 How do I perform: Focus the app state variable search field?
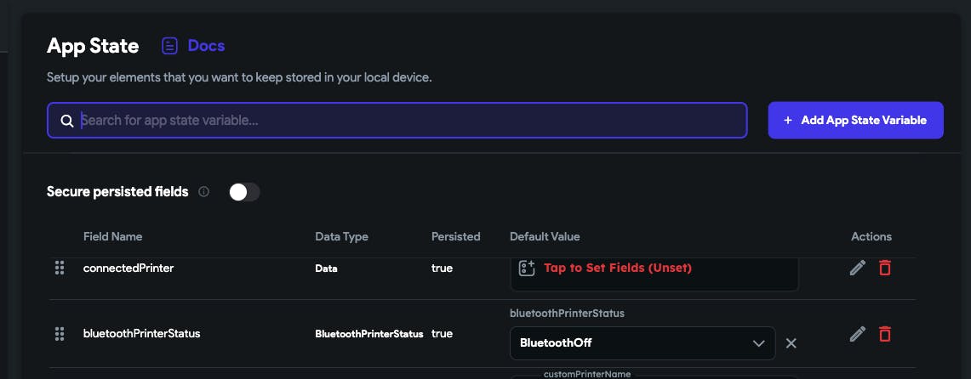coord(397,120)
